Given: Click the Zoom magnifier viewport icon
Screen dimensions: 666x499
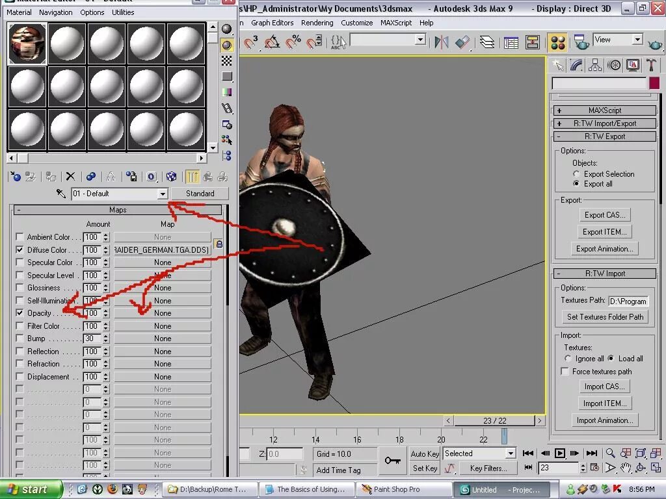Looking at the screenshot, I should click(610, 453).
